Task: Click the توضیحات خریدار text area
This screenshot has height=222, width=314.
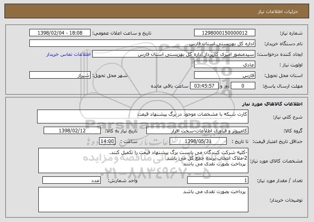Action: (x=143, y=200)
